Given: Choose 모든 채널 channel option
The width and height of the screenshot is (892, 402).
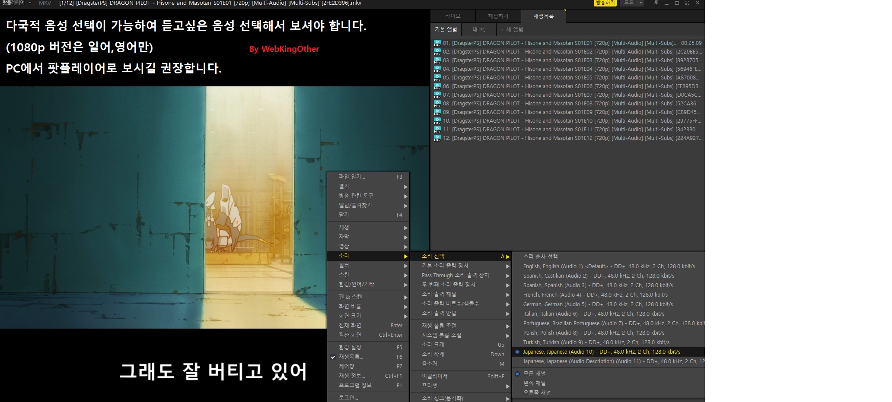Looking at the screenshot, I should tap(608, 374).
